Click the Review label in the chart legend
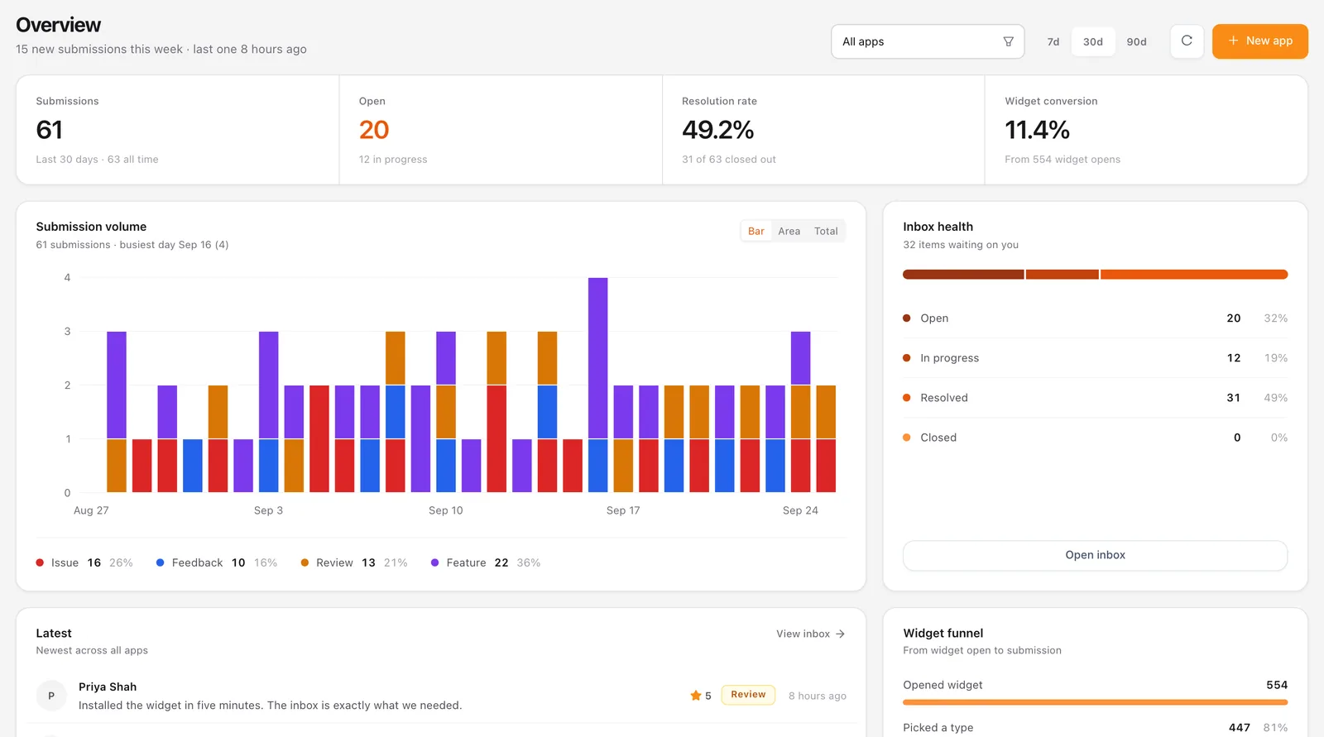 click(334, 562)
